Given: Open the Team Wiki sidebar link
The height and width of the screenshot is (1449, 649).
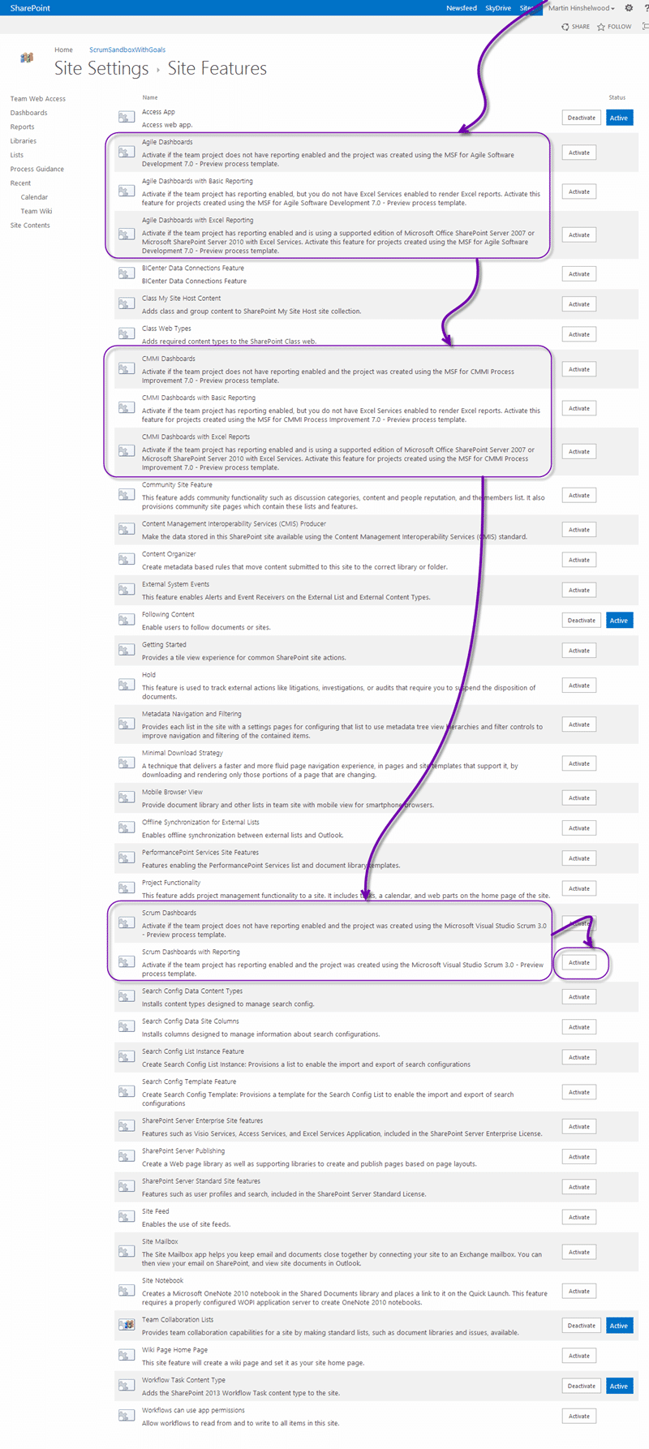Looking at the screenshot, I should [37, 211].
